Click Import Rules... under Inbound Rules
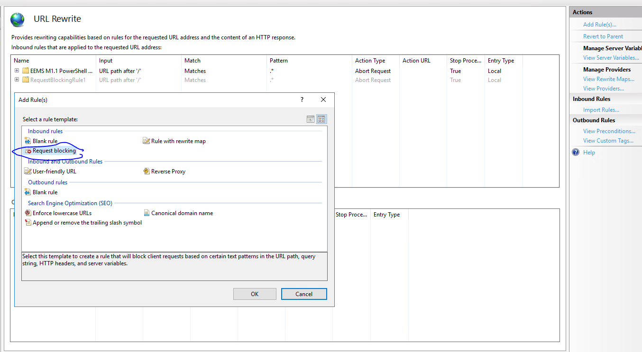 coord(601,110)
